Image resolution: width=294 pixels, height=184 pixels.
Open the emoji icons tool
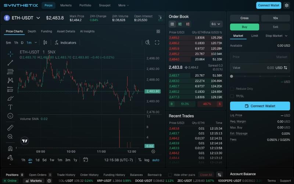[10, 116]
